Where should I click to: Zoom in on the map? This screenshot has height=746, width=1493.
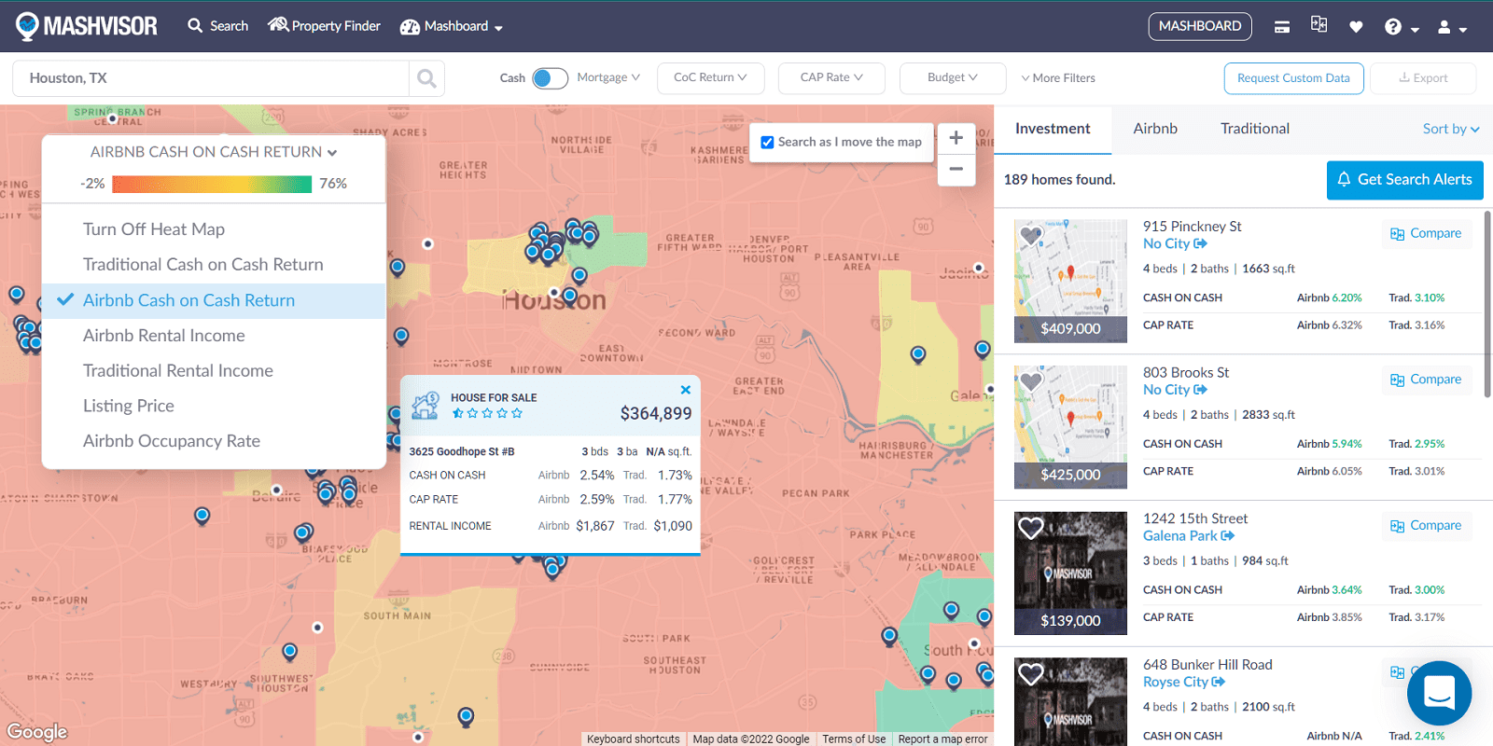click(x=956, y=138)
